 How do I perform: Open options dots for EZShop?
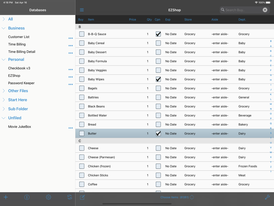coord(70,77)
